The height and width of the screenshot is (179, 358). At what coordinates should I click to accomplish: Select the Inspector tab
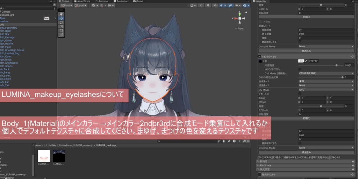pos(259,1)
